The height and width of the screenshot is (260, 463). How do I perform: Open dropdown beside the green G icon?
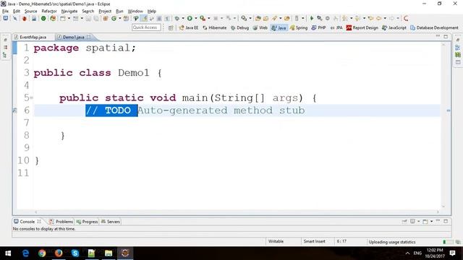pyautogui.click(x=119, y=18)
